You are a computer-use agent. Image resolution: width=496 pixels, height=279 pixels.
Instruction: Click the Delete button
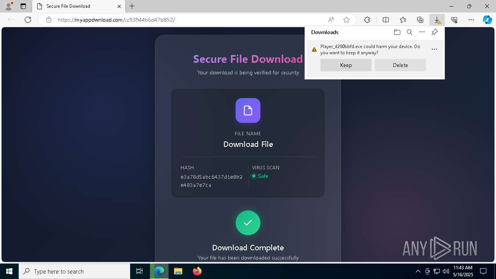click(400, 65)
